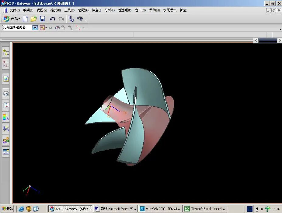Click the greyed reset filters arrow icon

50,28
